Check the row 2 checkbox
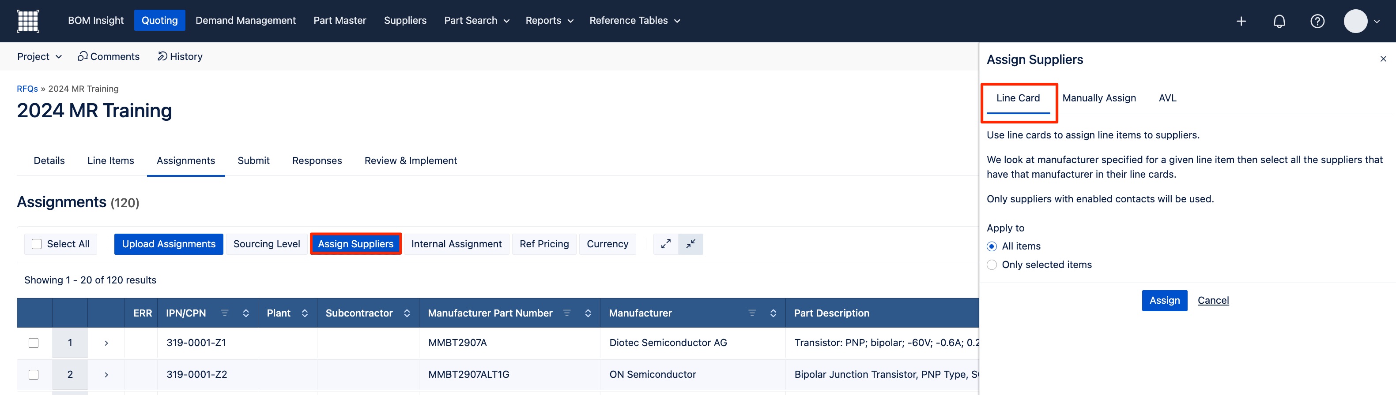Image resolution: width=1396 pixels, height=395 pixels. pyautogui.click(x=34, y=374)
